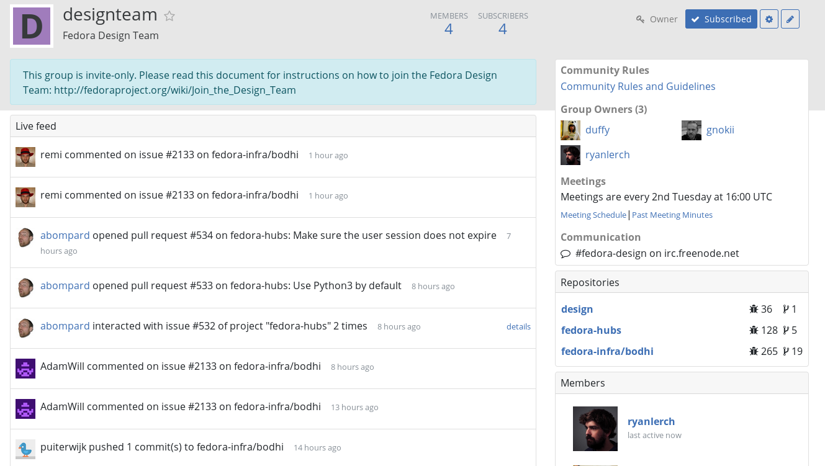Click the fedora-hubs issue count 128
This screenshot has width=825, height=466.
click(769, 330)
